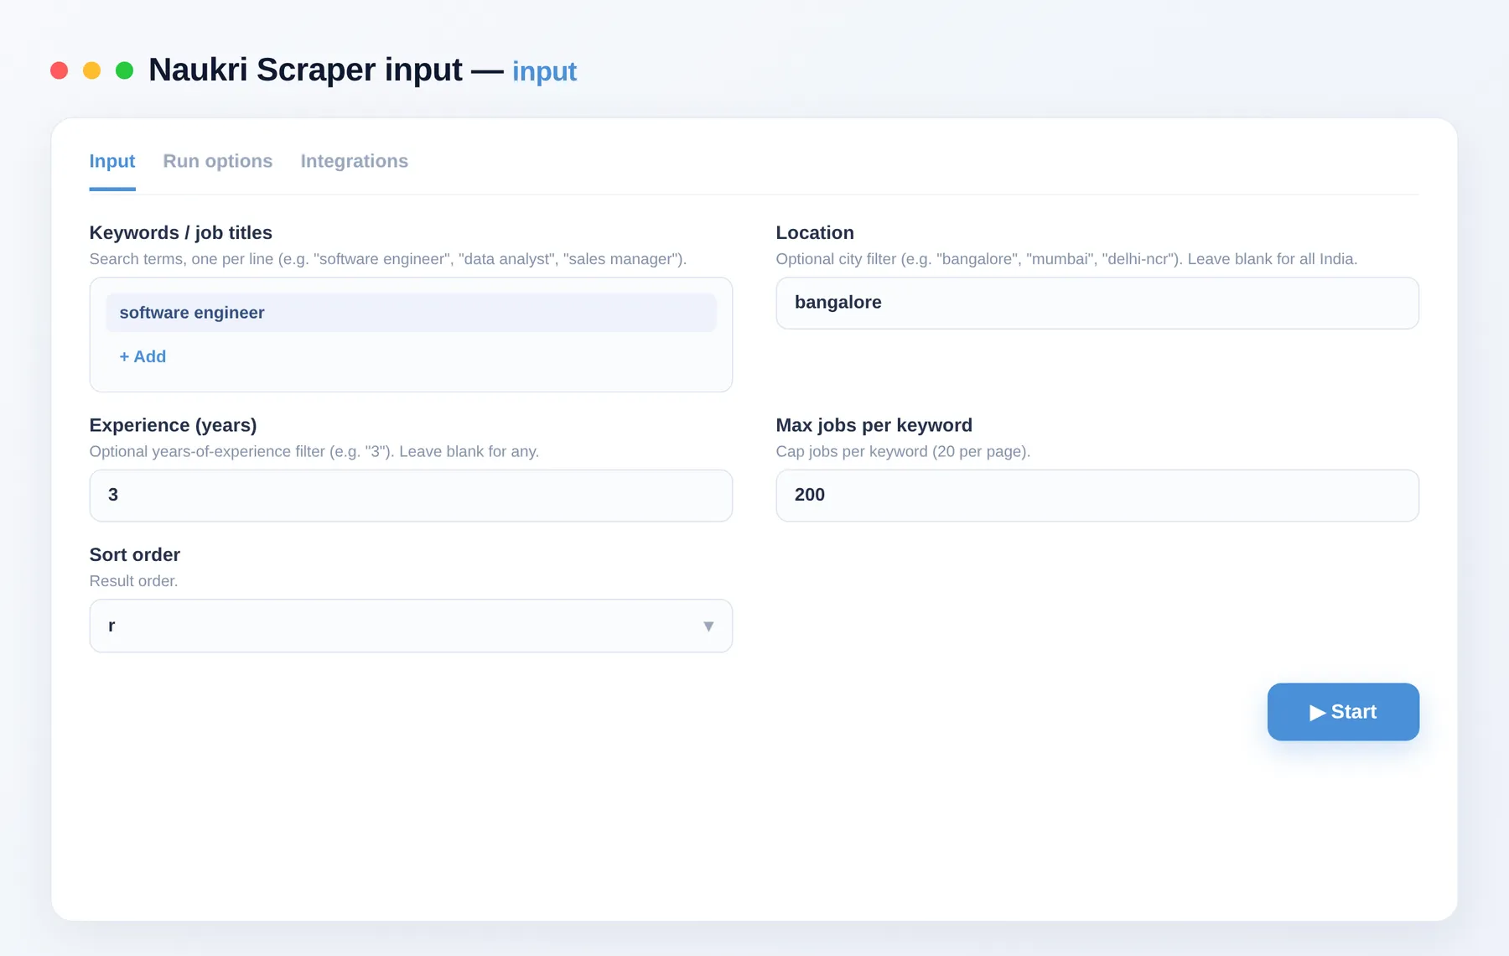Click the green maximize window dot
The width and height of the screenshot is (1509, 956).
(x=124, y=70)
